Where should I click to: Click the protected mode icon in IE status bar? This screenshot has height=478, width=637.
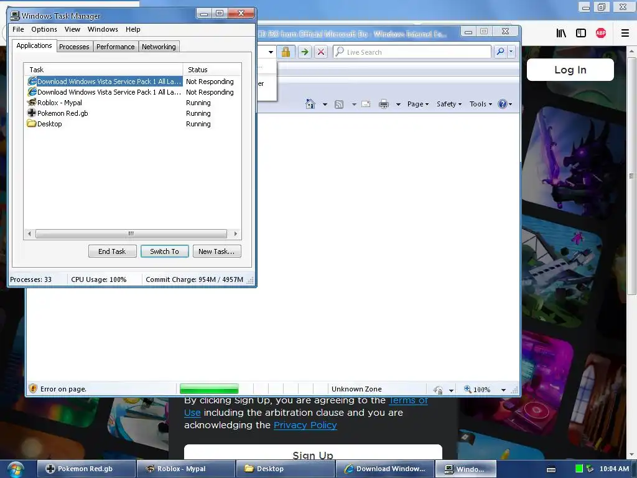tap(438, 390)
